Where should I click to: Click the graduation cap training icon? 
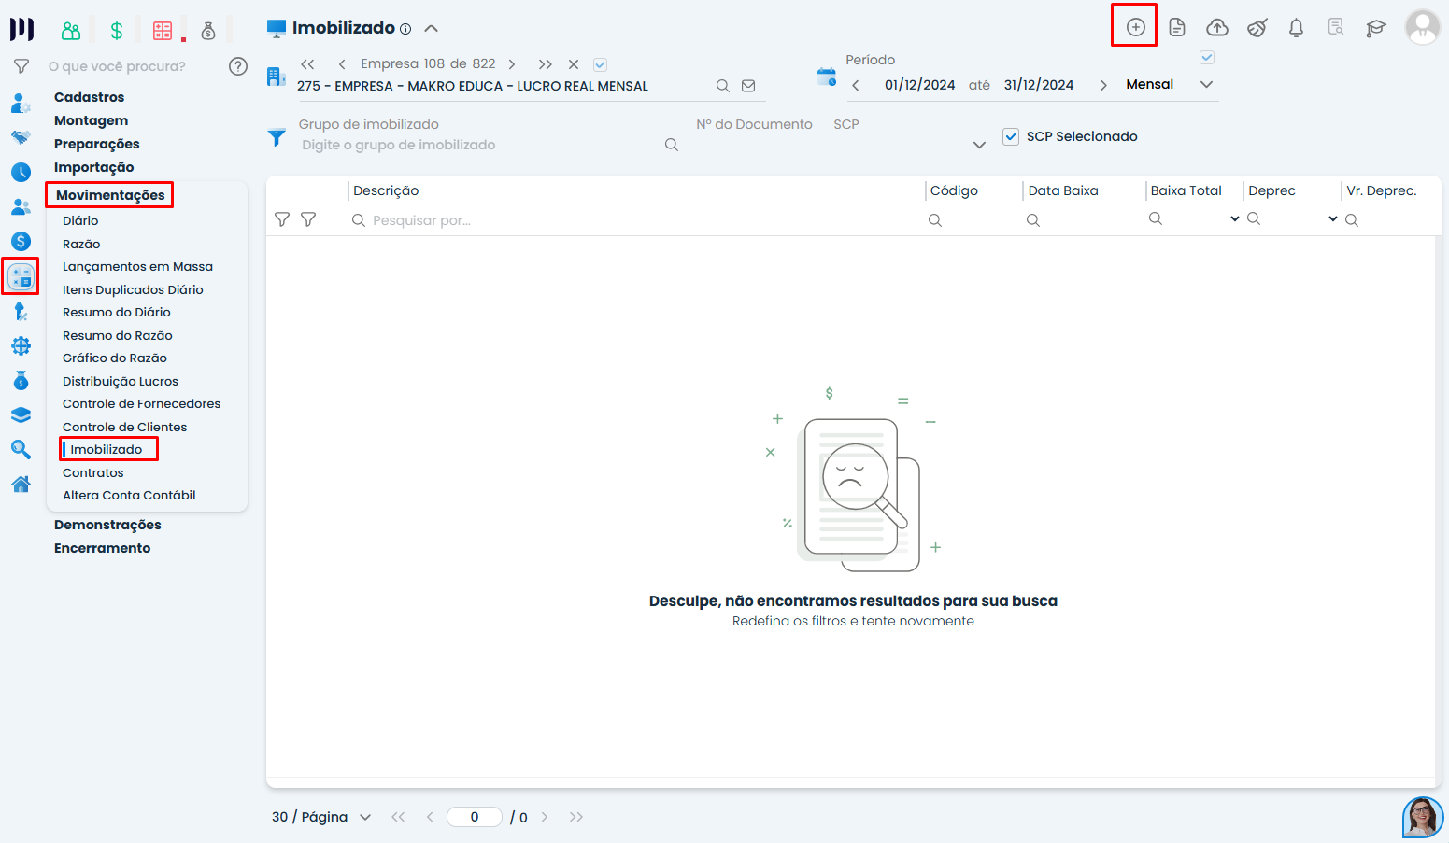point(1376,27)
